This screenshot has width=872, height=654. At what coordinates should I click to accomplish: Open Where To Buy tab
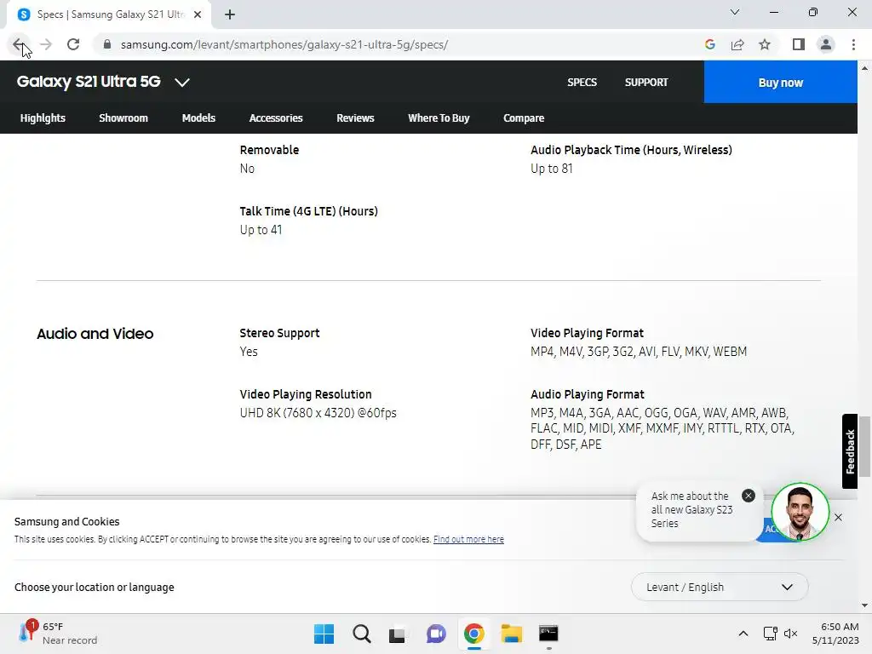(x=439, y=118)
